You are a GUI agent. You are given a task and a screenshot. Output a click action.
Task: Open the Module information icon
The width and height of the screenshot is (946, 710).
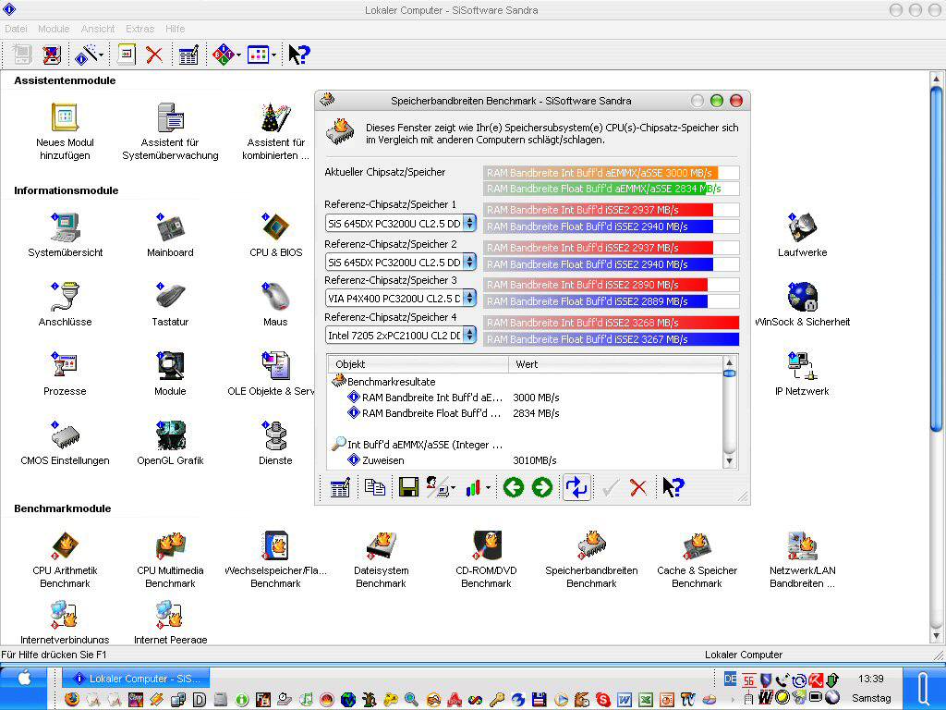tap(170, 373)
